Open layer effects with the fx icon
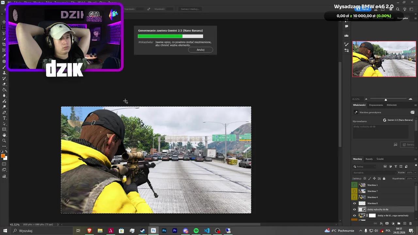The height and width of the screenshot is (235, 418). (381, 223)
